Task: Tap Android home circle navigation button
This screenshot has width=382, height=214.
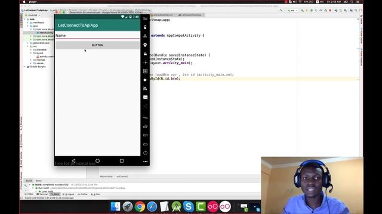Action: click(97, 160)
